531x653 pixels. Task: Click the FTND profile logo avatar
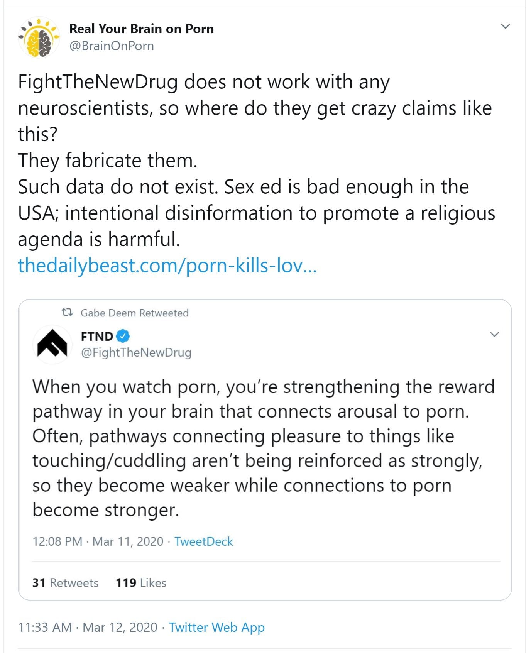[52, 344]
